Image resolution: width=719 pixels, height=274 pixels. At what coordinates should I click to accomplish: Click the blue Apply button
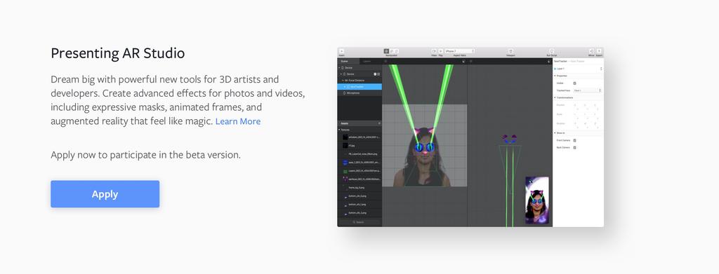coord(105,194)
